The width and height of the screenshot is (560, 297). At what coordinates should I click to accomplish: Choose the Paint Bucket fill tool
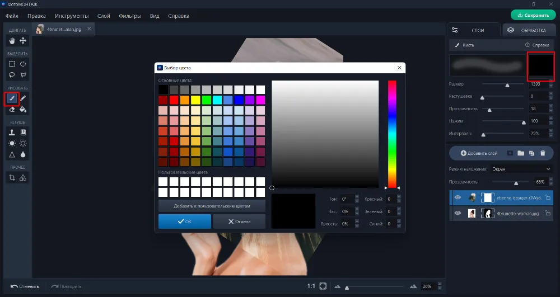(x=23, y=110)
